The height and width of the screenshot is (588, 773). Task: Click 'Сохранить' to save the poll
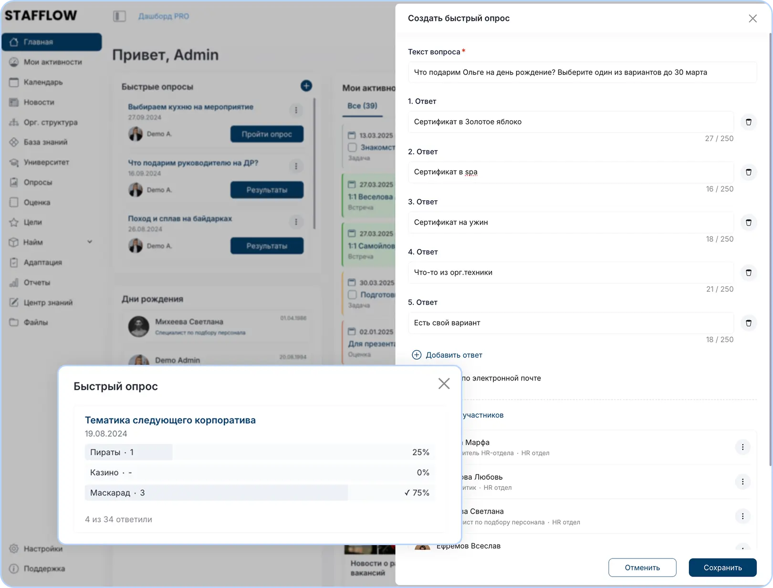[722, 567]
